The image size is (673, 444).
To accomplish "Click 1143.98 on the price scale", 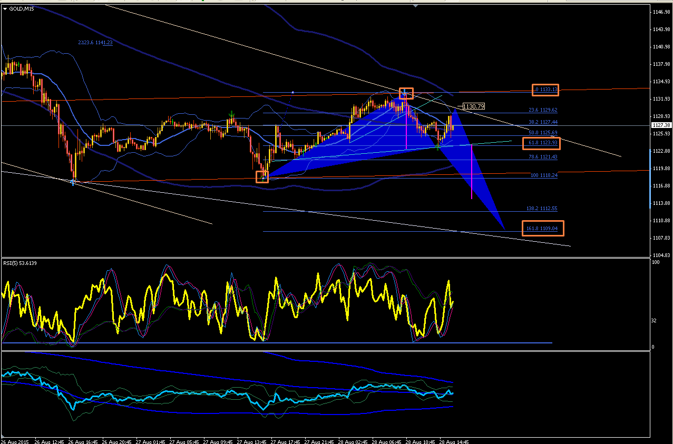I will click(661, 29).
